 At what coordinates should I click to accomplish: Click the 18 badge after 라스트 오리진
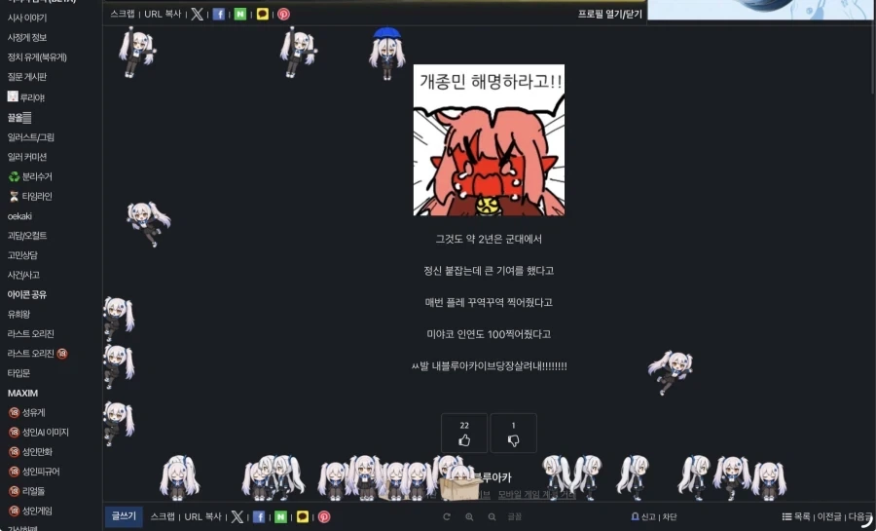pyautogui.click(x=62, y=354)
